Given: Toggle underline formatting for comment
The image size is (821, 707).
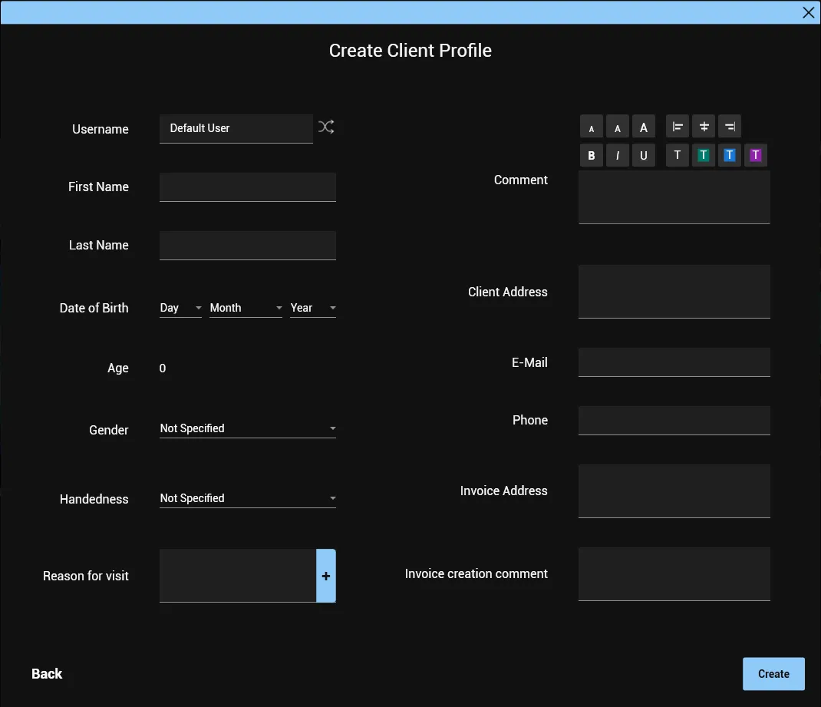Looking at the screenshot, I should (644, 156).
